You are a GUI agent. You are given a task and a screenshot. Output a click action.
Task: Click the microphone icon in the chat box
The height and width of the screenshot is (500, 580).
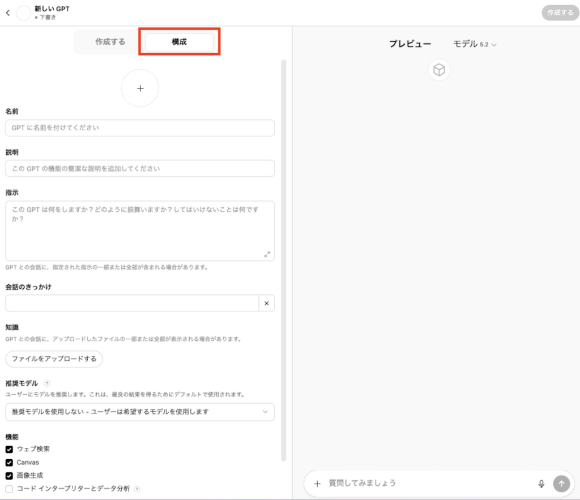[x=541, y=484]
